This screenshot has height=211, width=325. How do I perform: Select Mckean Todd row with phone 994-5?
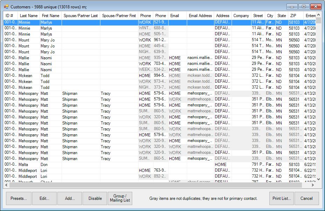[x=160, y=76]
